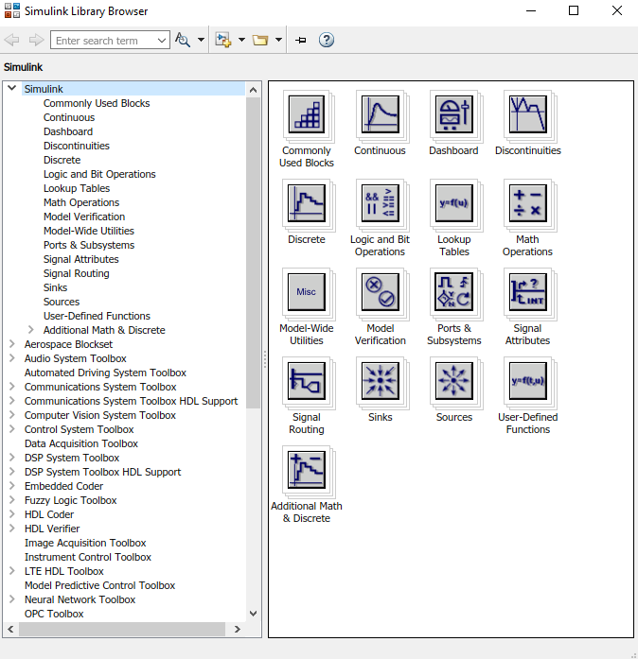The width and height of the screenshot is (638, 659).
Task: Open the open-folder dropdown arrow
Action: tap(278, 40)
